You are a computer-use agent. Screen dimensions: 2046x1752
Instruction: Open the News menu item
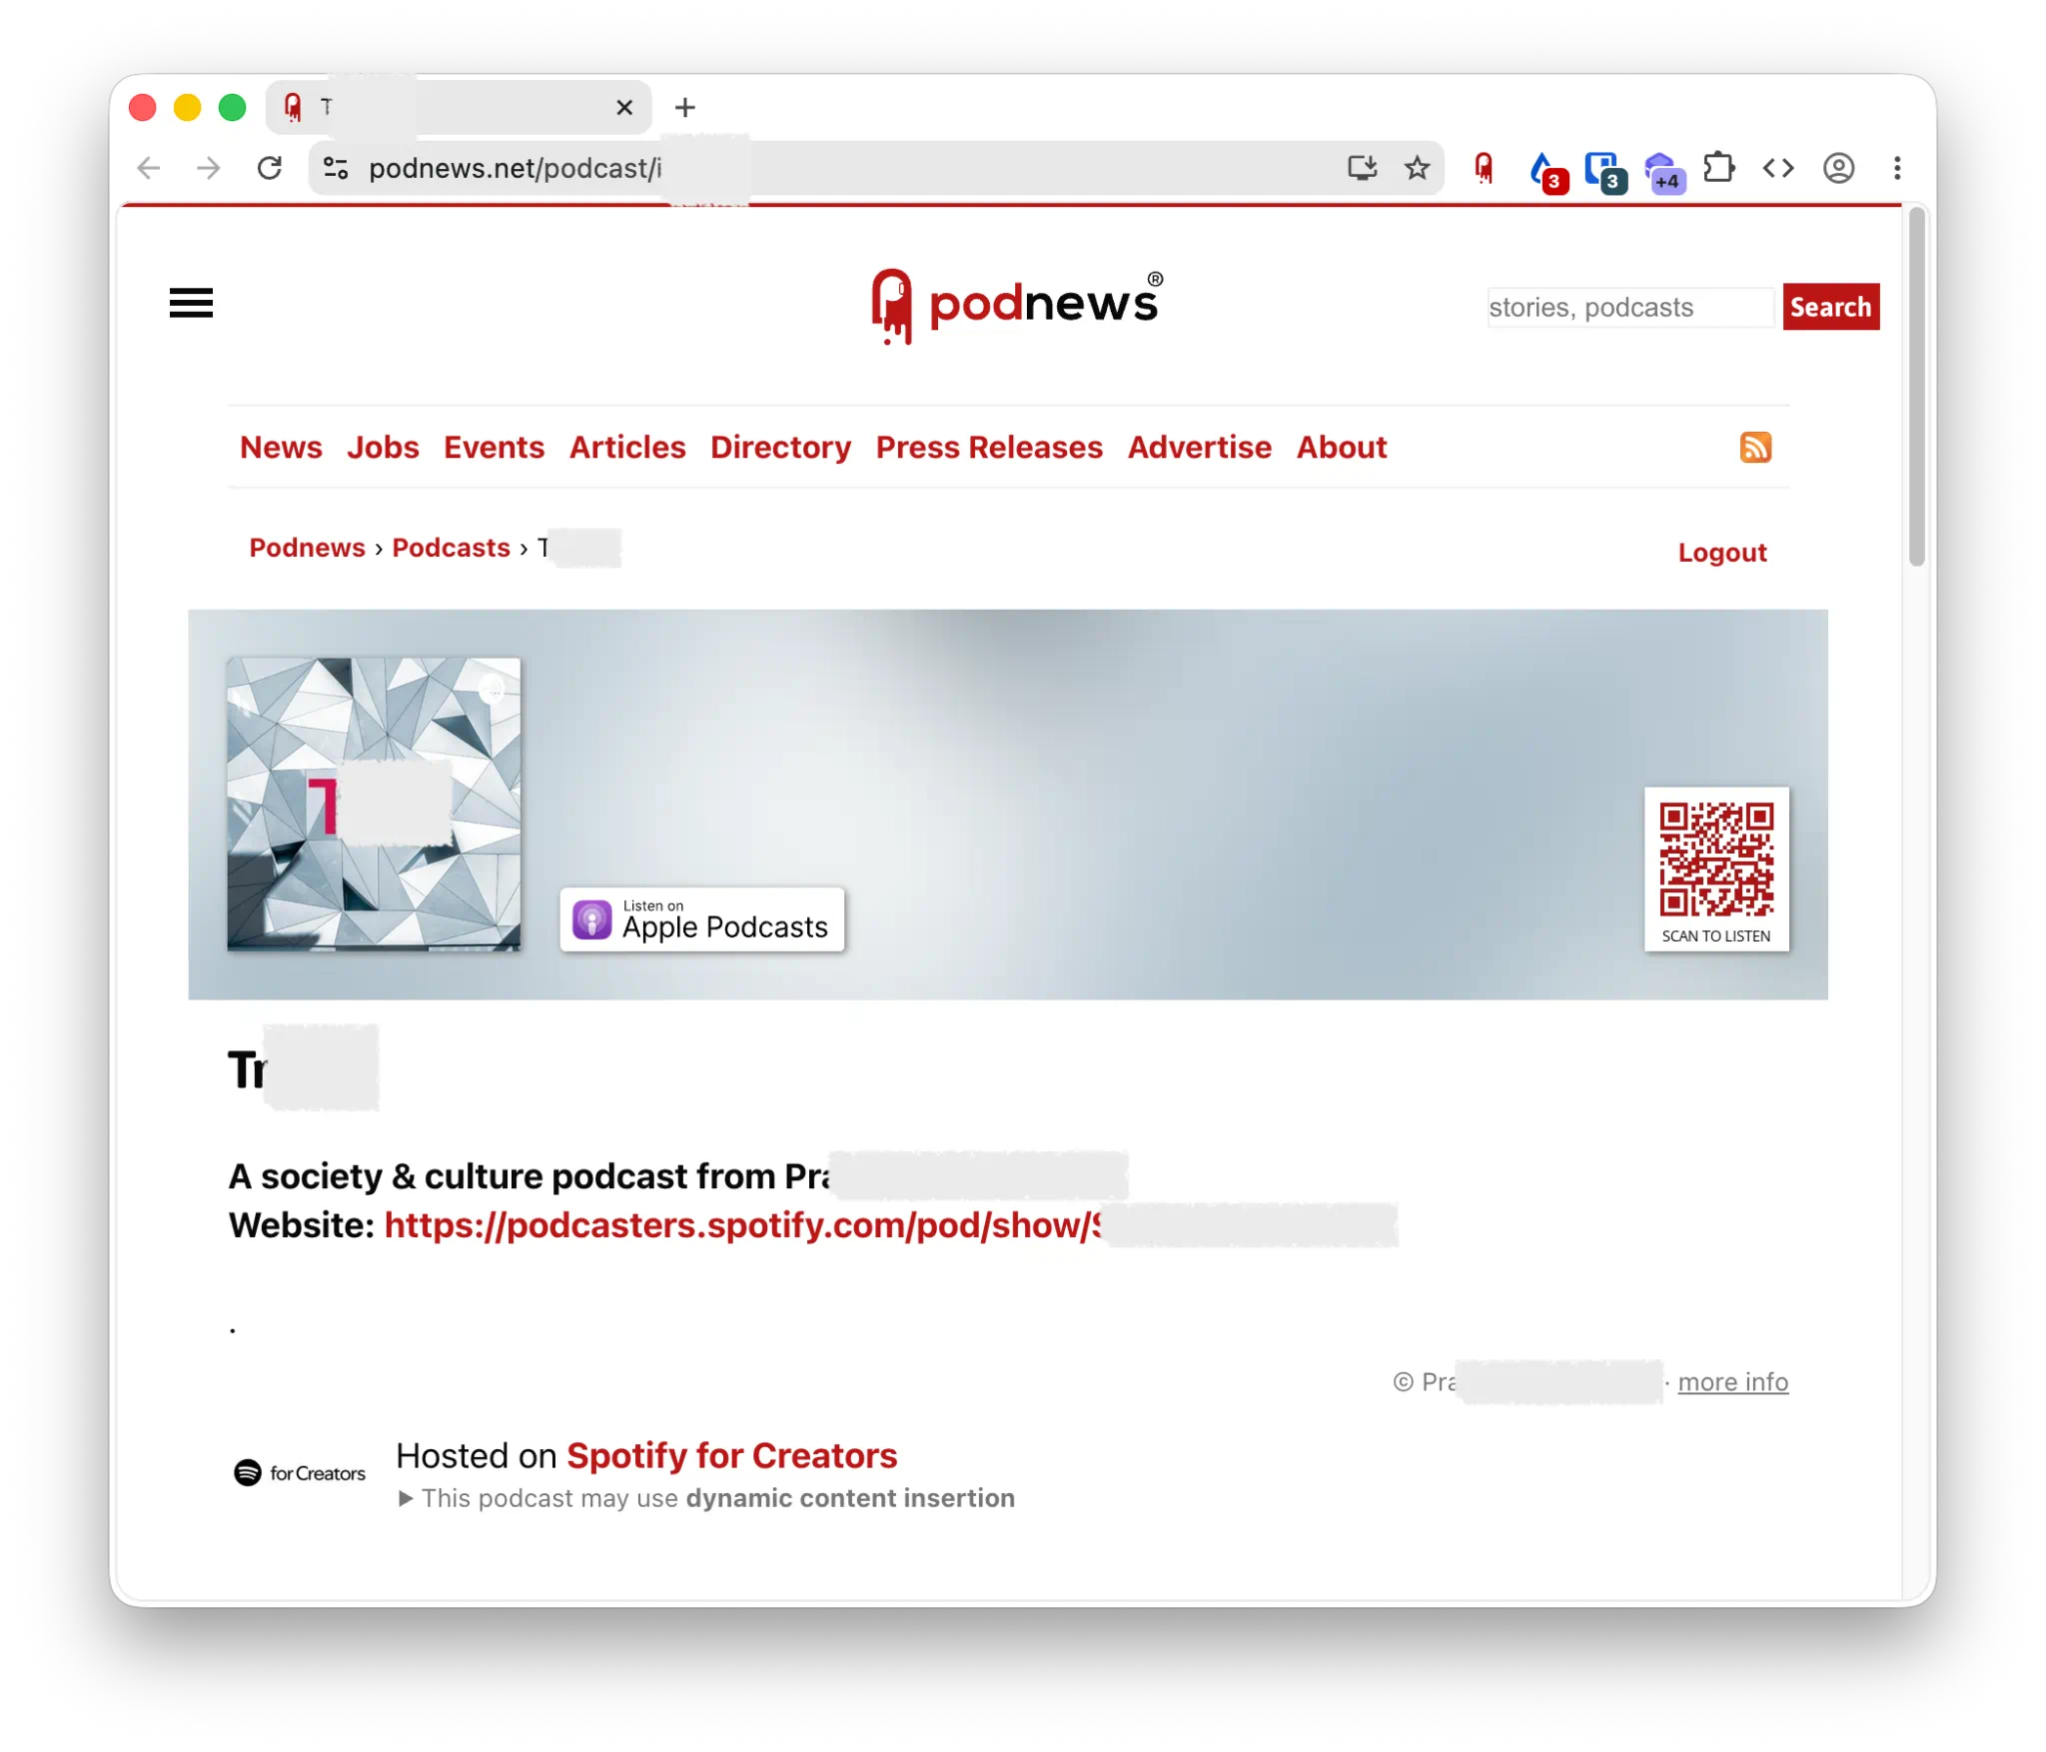tap(281, 447)
